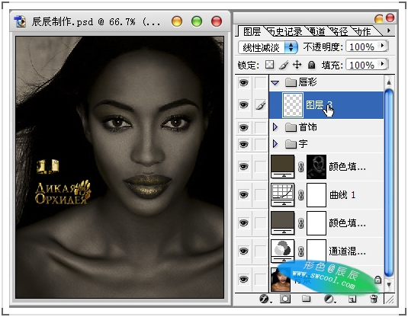The image size is (408, 317).
Task: Click link icon on 曲线 1 layer
Action: click(x=300, y=195)
